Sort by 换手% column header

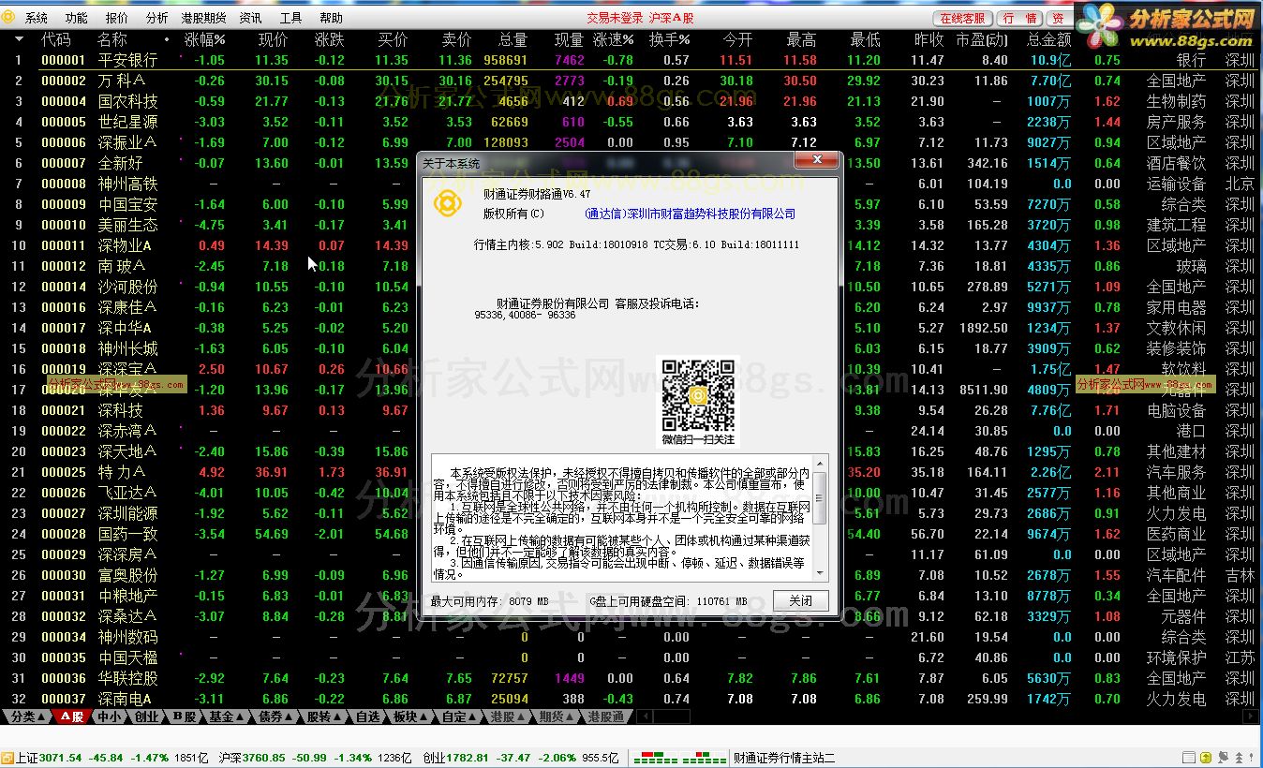(670, 39)
